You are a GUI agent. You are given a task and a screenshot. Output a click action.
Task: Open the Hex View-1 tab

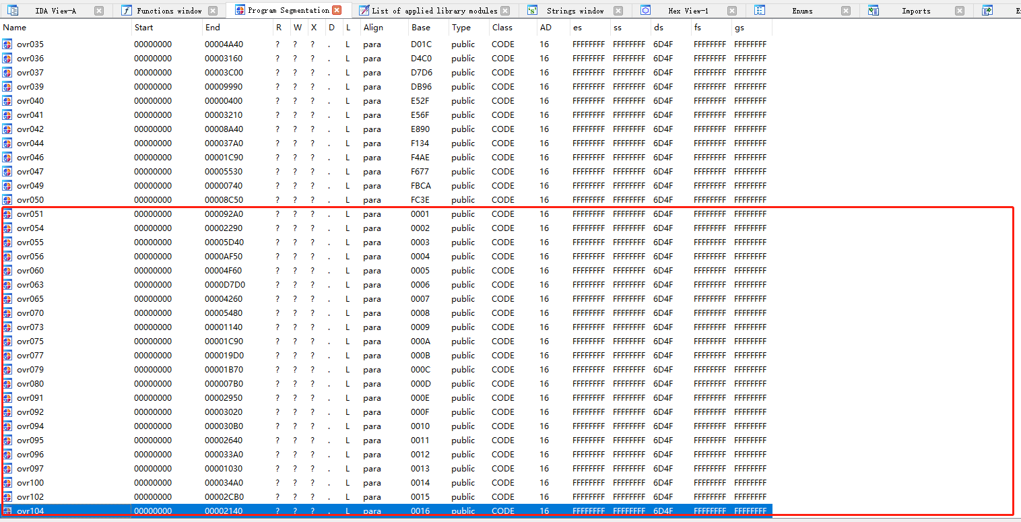[x=688, y=11]
